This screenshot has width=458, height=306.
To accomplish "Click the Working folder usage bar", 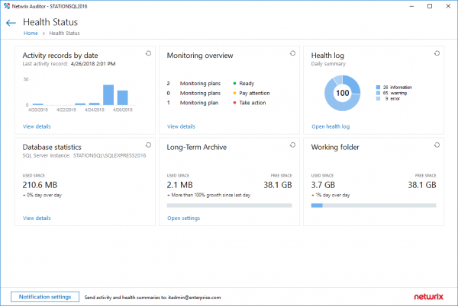I will pos(373,206).
